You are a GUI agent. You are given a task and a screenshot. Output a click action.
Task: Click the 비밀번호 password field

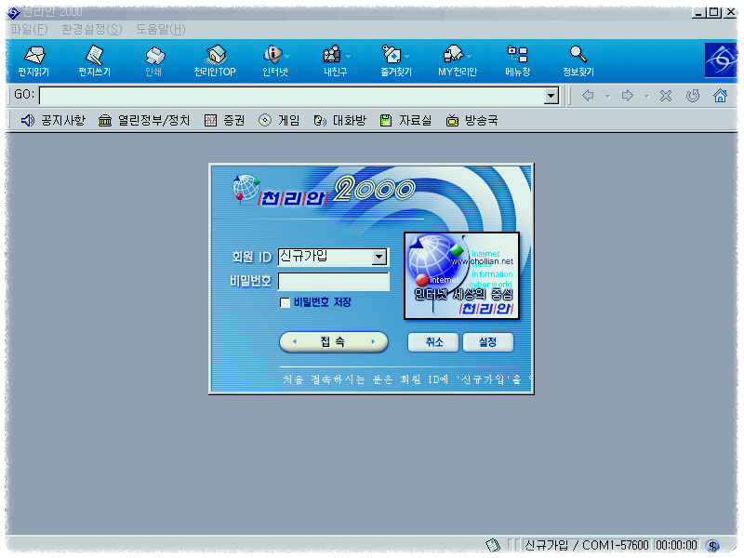coord(334,282)
